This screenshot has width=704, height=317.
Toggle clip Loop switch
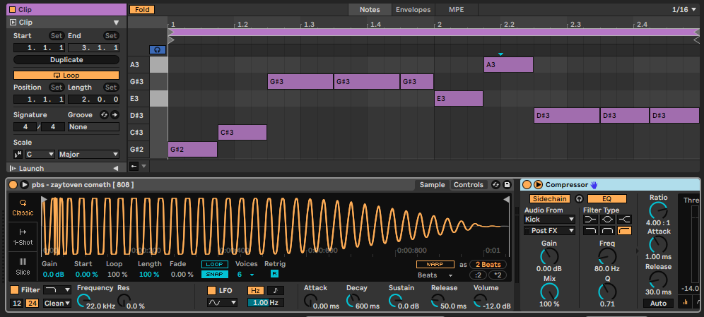pyautogui.click(x=66, y=76)
